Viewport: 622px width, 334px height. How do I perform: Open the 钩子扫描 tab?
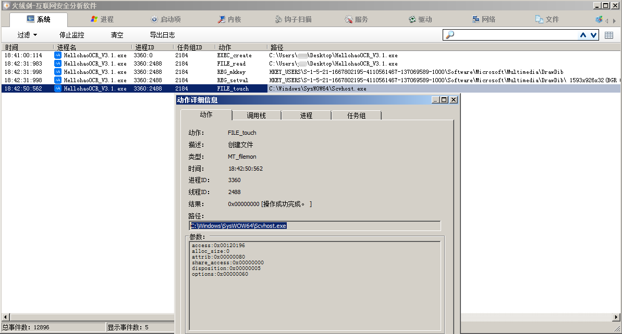click(294, 20)
